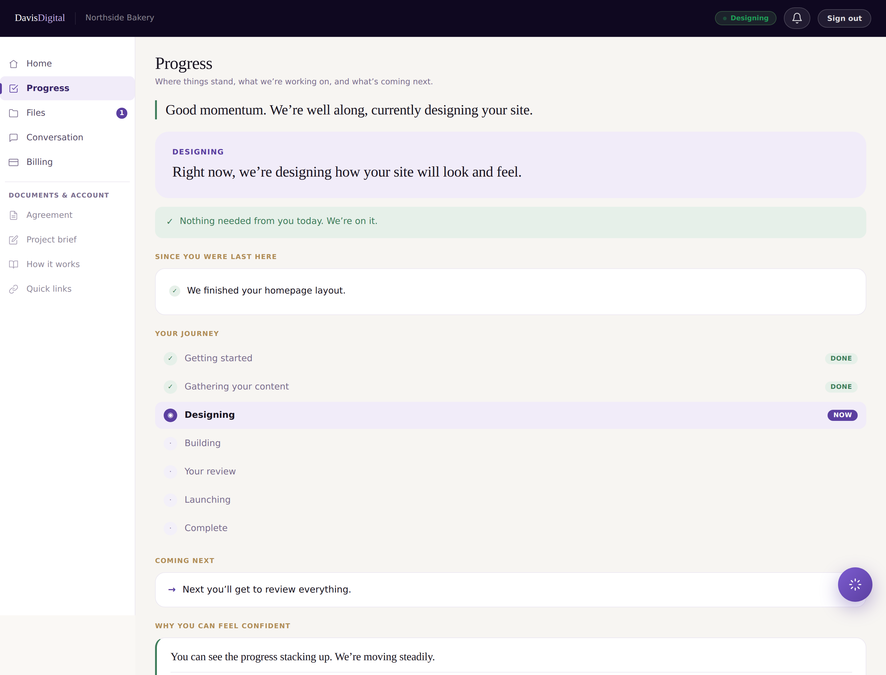Click 'You can see the progress stacking up' text

coord(303,657)
